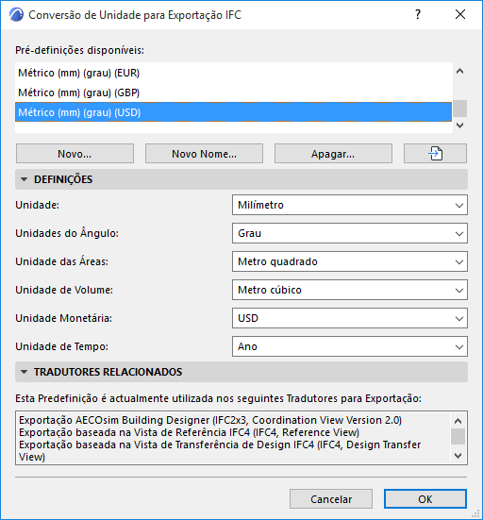
Task: Select preset Métrico (mm) (grau) (USD)
Action: click(233, 112)
